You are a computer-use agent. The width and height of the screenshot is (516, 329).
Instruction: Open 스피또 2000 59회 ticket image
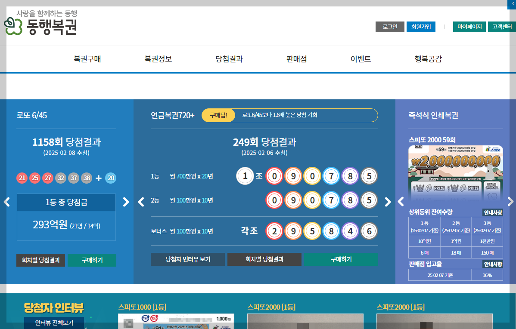[455, 173]
